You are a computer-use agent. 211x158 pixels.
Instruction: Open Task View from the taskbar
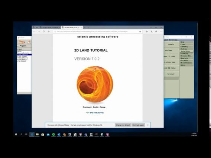pyautogui.click(x=26, y=134)
